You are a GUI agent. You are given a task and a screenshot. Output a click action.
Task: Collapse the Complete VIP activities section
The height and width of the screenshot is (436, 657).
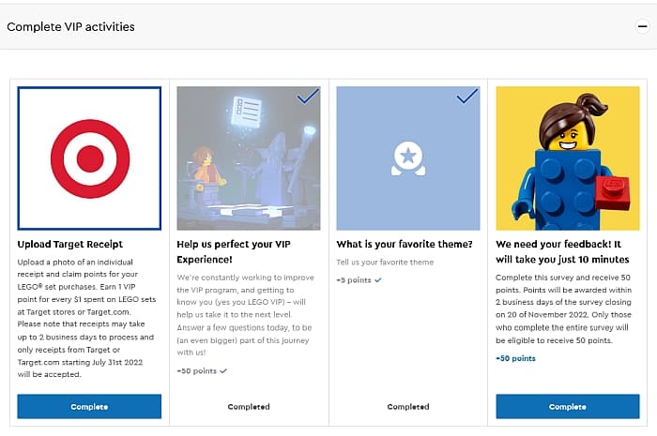point(642,26)
